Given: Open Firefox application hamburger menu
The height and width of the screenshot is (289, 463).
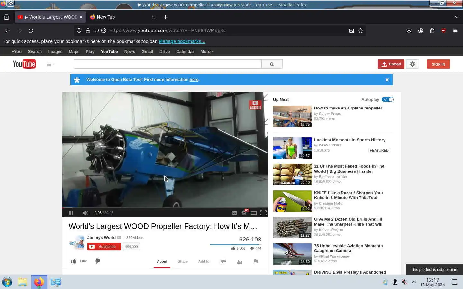Looking at the screenshot, I should point(455,31).
